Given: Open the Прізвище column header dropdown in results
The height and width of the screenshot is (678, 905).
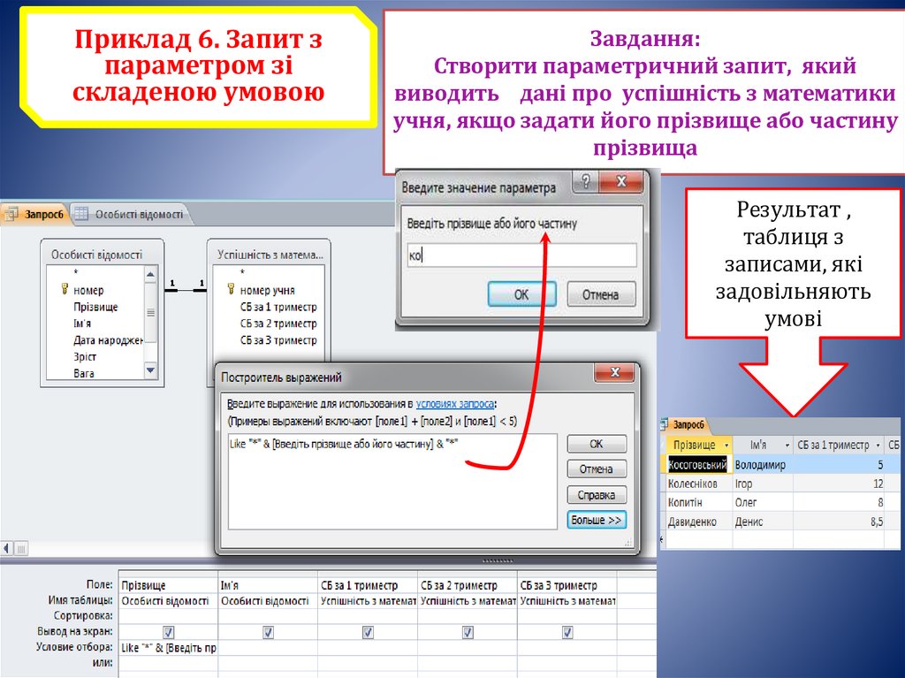Looking at the screenshot, I should (726, 446).
